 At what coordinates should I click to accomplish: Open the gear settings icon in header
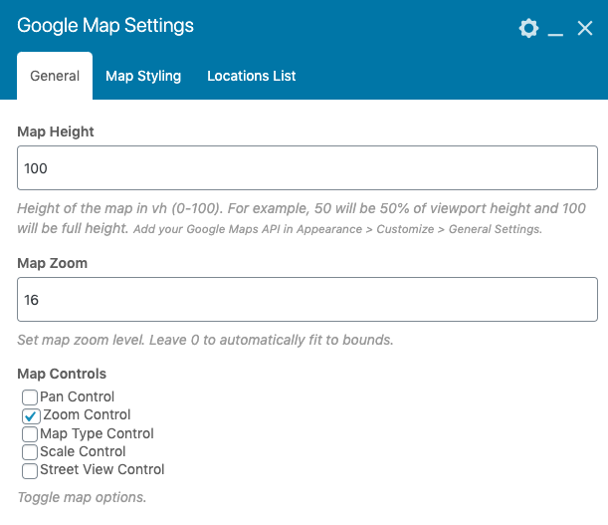click(528, 28)
